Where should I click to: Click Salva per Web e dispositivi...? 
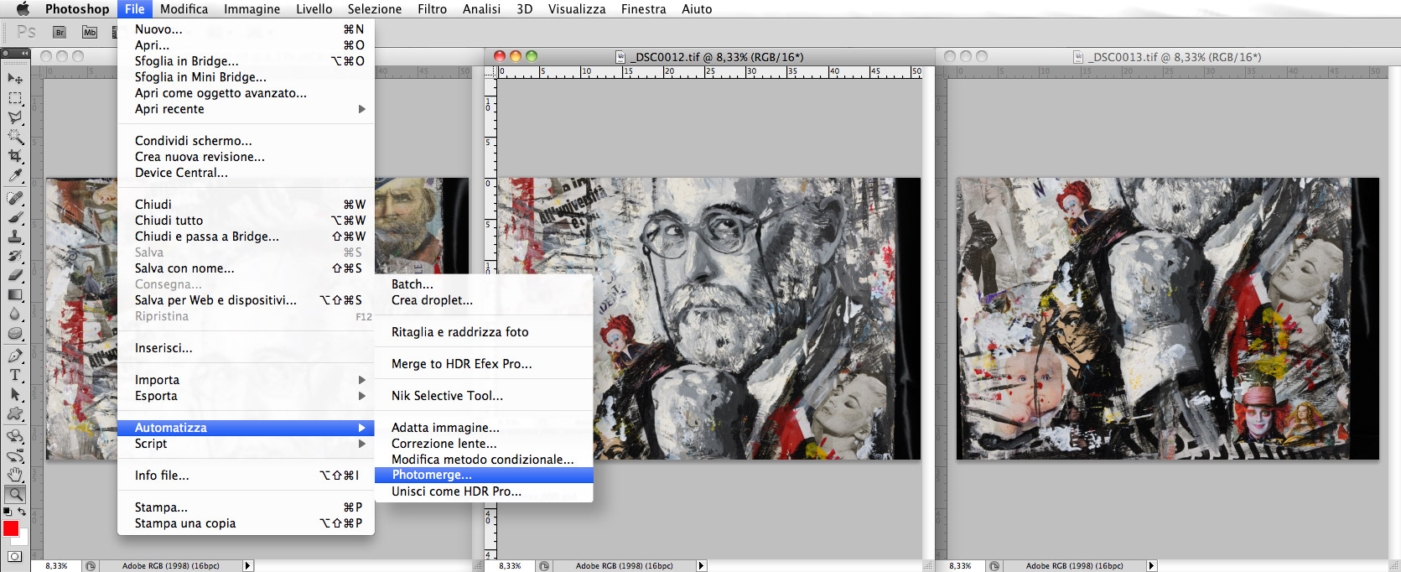(x=246, y=300)
